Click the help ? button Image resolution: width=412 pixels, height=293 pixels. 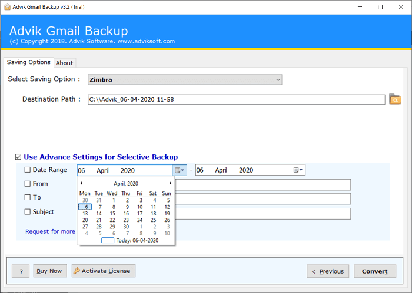pos(21,271)
